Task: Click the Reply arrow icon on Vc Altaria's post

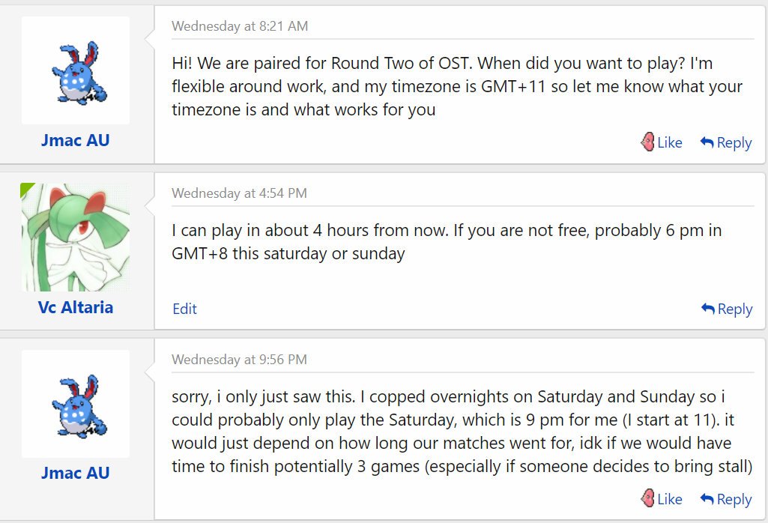Action: 708,308
